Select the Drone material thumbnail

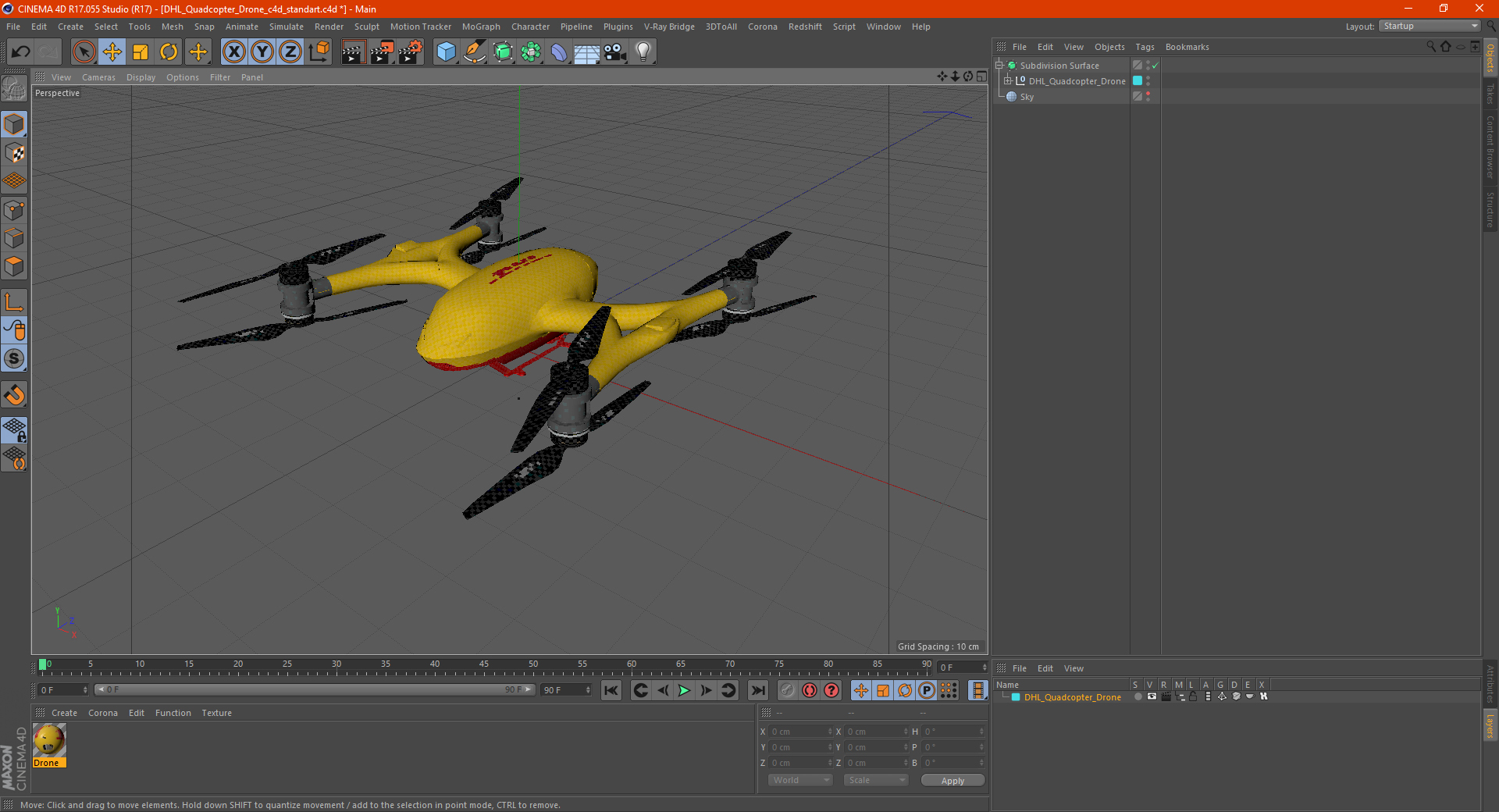[49, 740]
